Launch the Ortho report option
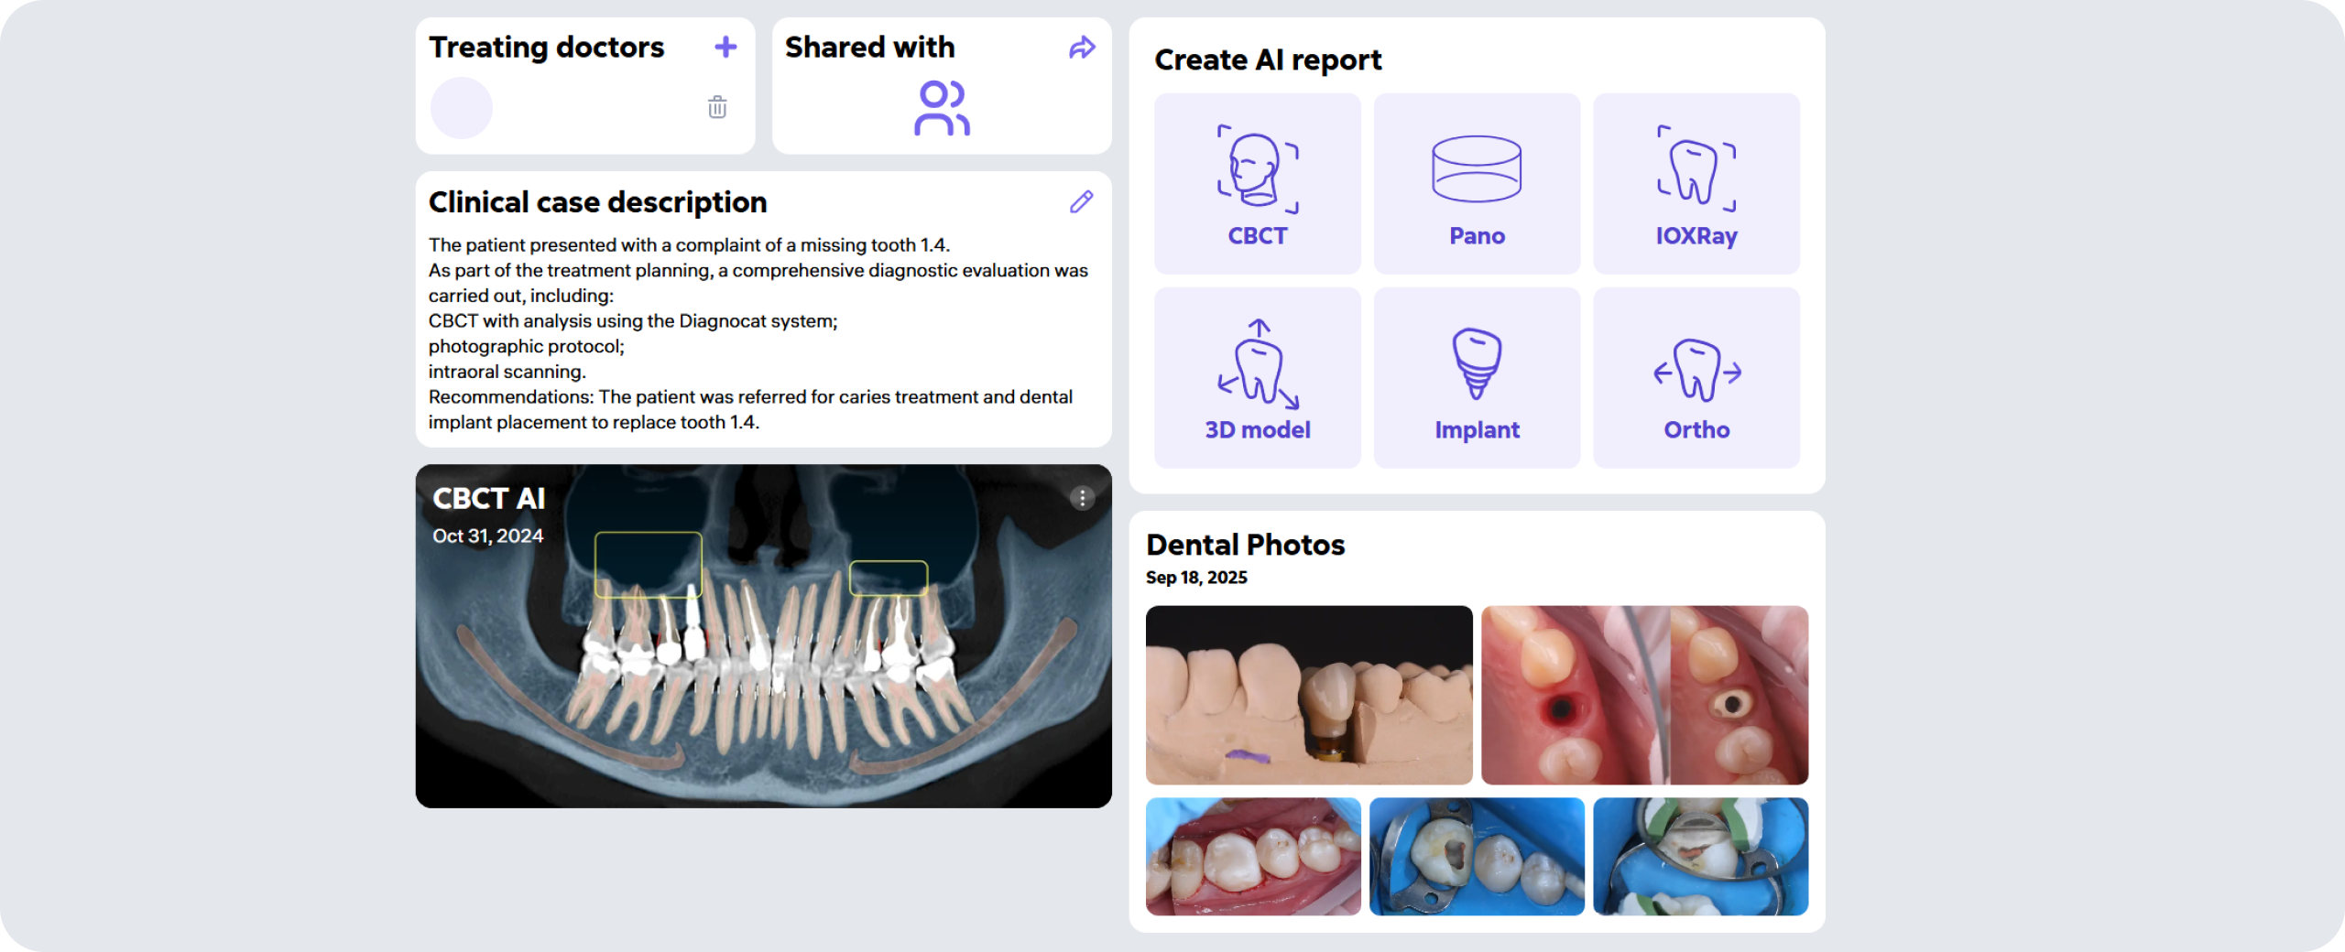Image resolution: width=2345 pixels, height=952 pixels. pyautogui.click(x=1696, y=378)
